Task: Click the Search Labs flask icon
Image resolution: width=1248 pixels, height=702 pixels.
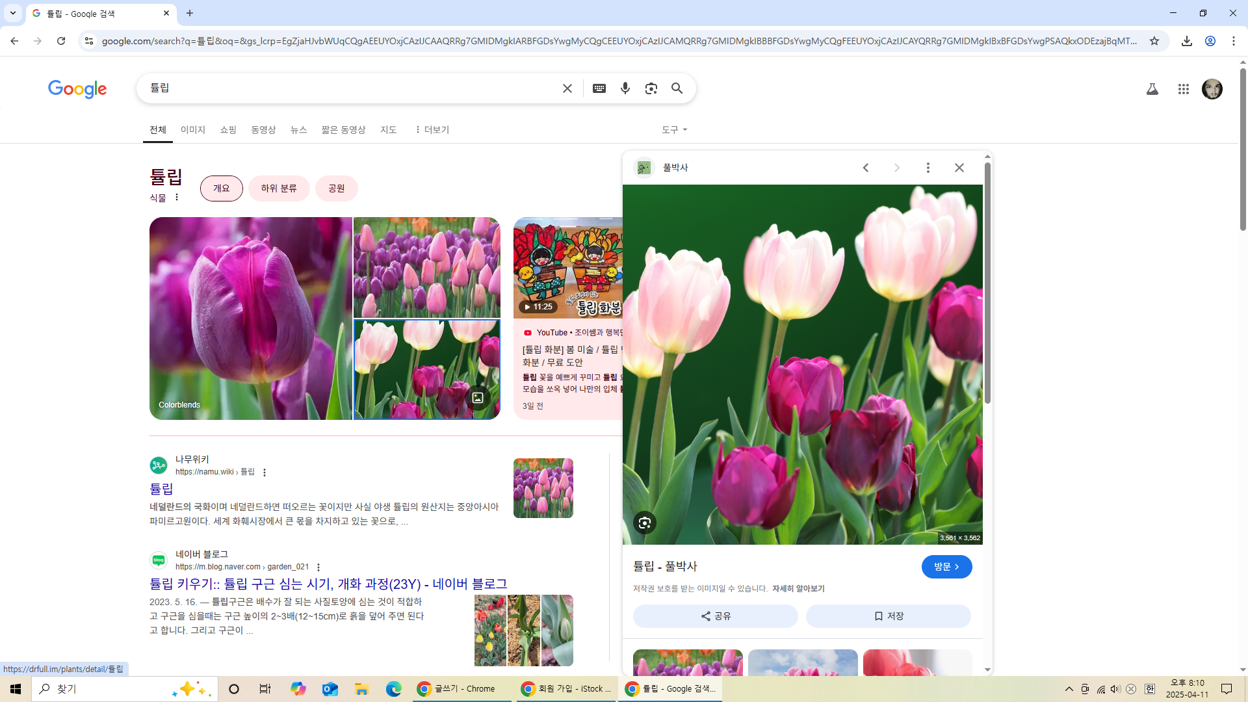Action: [x=1152, y=89]
